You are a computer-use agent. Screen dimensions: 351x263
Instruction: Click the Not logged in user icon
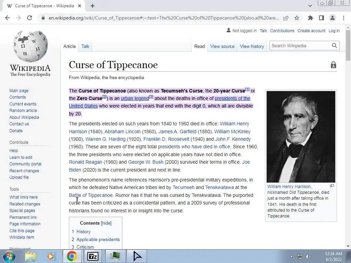pyautogui.click(x=229, y=30)
